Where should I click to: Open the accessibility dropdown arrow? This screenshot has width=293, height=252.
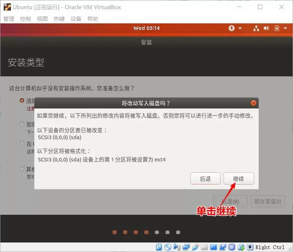[x=240, y=28]
